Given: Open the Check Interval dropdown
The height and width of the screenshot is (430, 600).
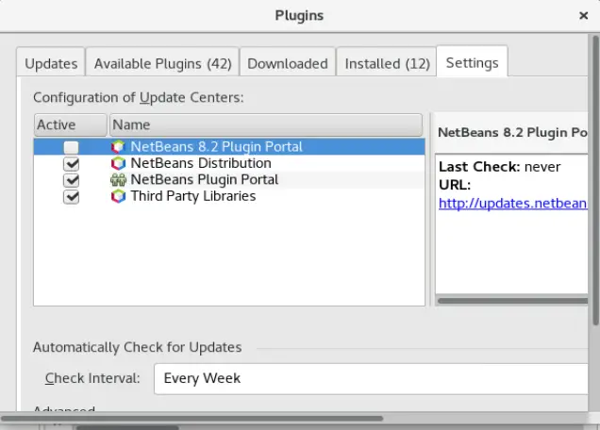Looking at the screenshot, I should 371,379.
